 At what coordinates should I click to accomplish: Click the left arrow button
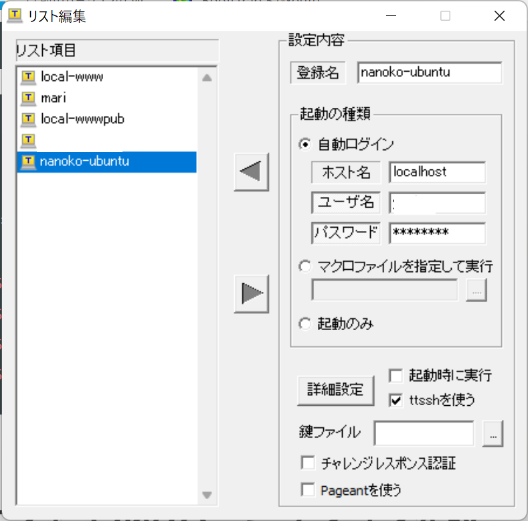pos(252,172)
